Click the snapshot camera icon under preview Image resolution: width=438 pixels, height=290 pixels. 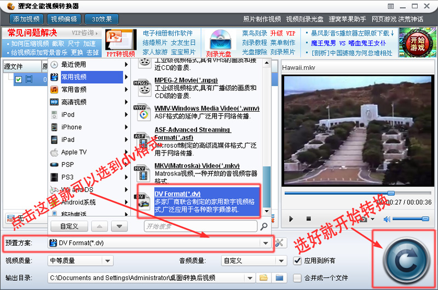tap(363, 219)
